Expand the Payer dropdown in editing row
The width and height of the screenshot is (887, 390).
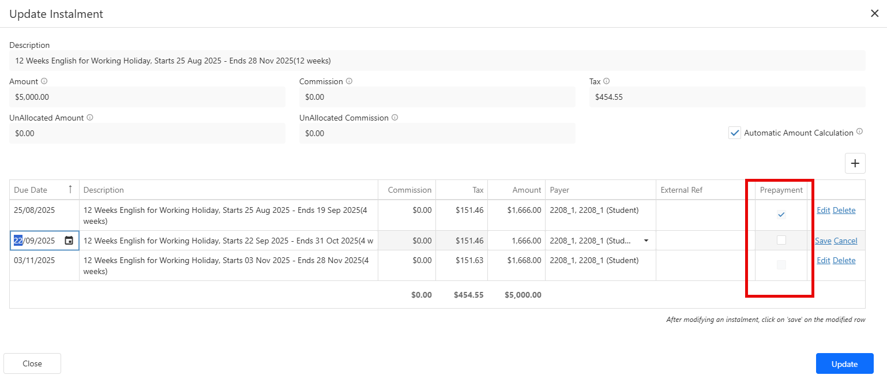coord(645,241)
